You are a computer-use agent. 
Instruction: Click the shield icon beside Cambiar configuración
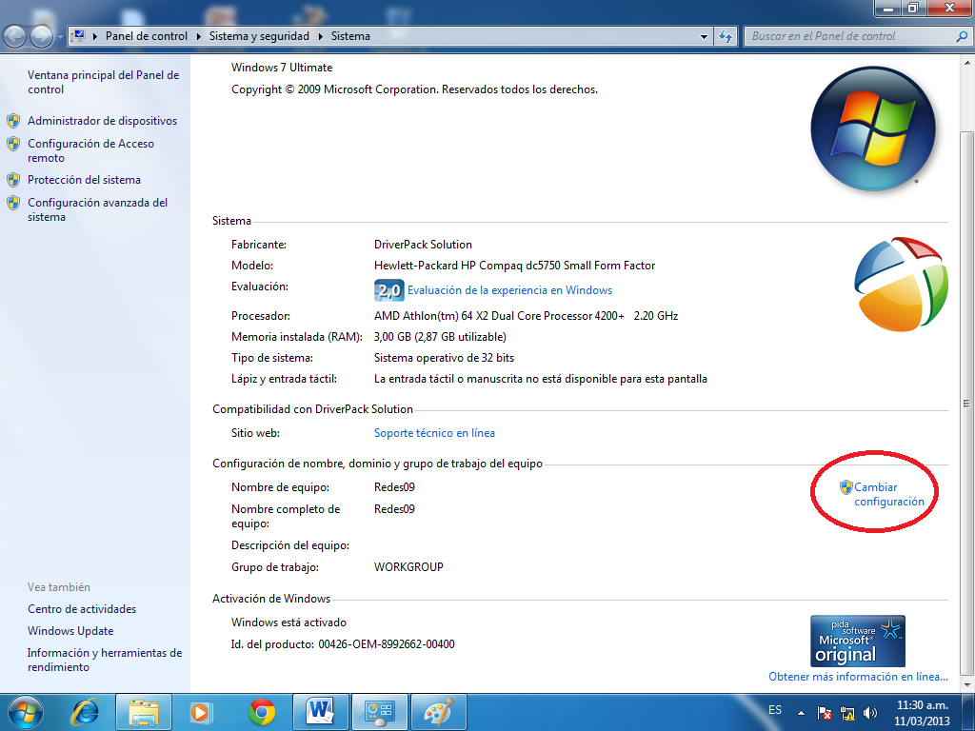(x=844, y=485)
